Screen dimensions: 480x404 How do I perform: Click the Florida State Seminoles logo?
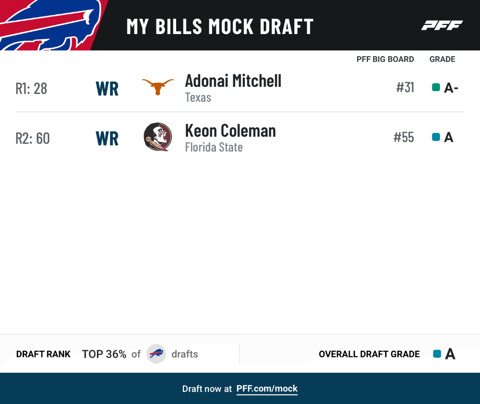tap(157, 137)
